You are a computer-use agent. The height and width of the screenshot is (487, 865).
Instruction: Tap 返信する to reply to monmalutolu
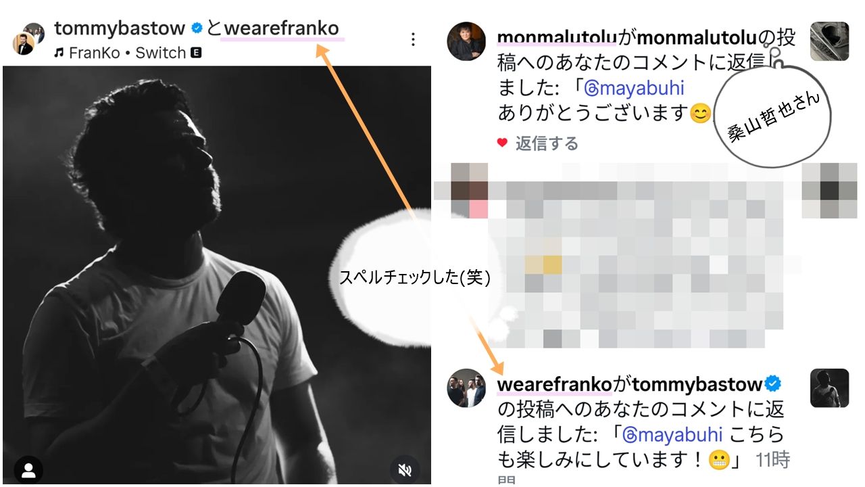click(x=547, y=143)
